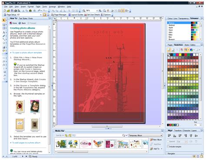
Task: Switch to the Colour tab
Action: pos(169,18)
